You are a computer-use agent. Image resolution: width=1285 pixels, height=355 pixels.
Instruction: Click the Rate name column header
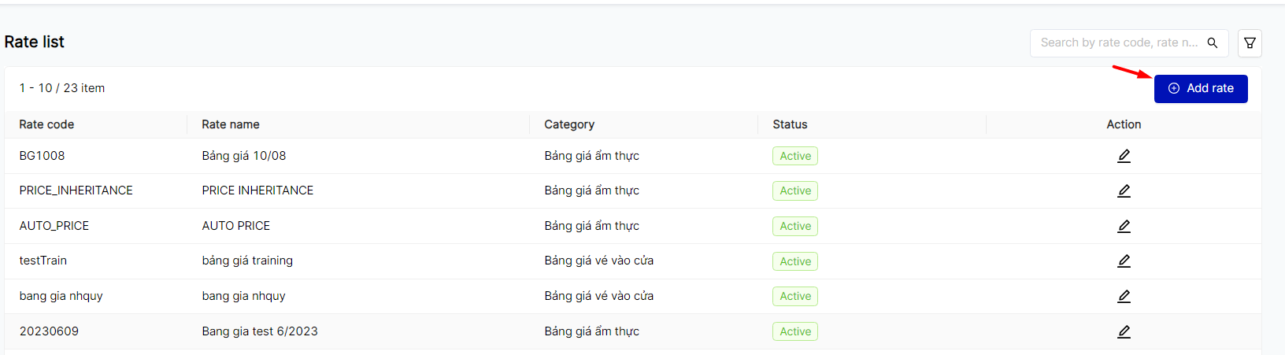[x=231, y=124]
